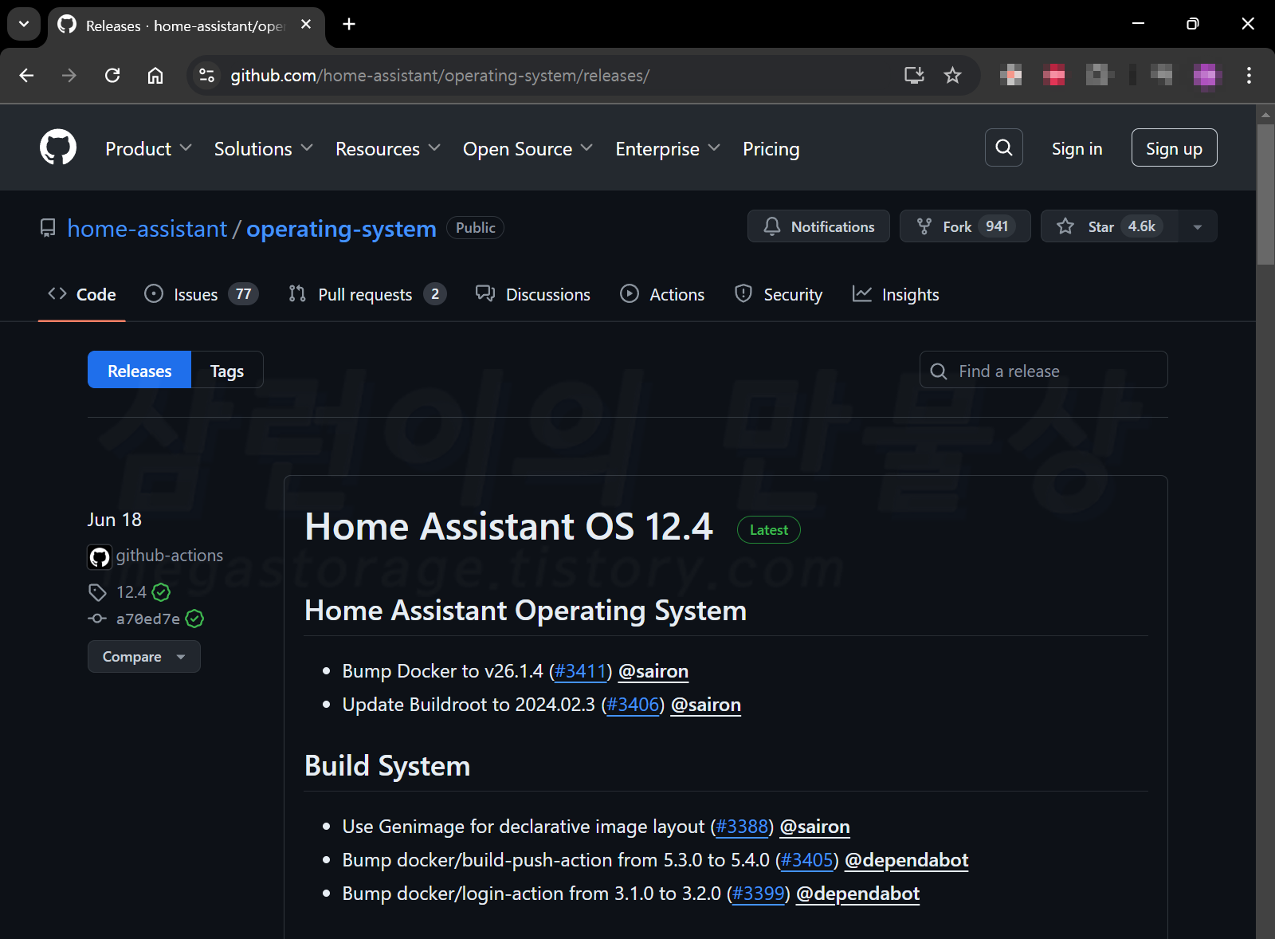Expand the Resources menu
The width and height of the screenshot is (1275, 939).
(388, 149)
